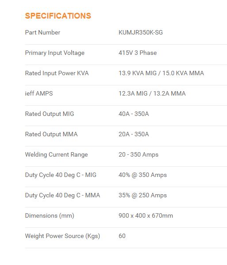Click the 415V 3 Phase value
The width and height of the screenshot is (227, 265).
click(x=138, y=53)
